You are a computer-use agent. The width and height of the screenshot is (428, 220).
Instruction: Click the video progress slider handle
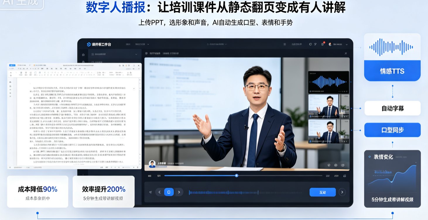237,176
